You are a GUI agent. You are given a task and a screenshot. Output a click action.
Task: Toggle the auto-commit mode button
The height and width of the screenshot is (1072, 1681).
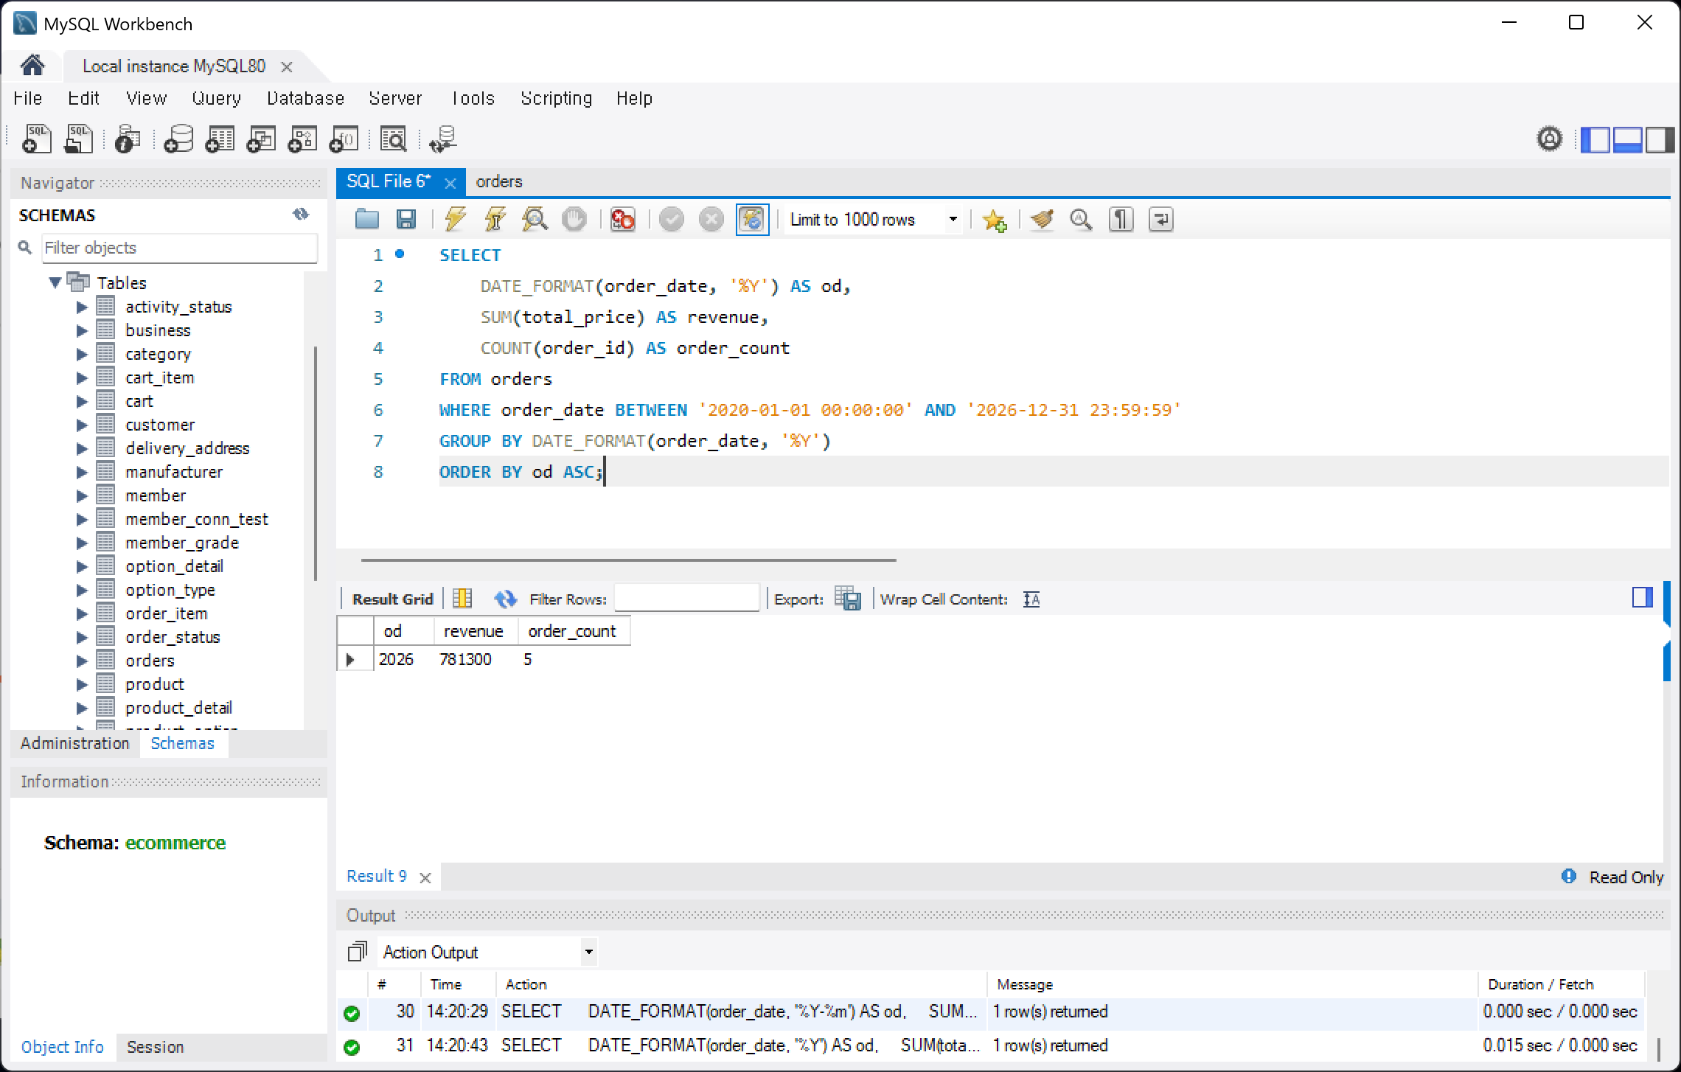coord(752,219)
